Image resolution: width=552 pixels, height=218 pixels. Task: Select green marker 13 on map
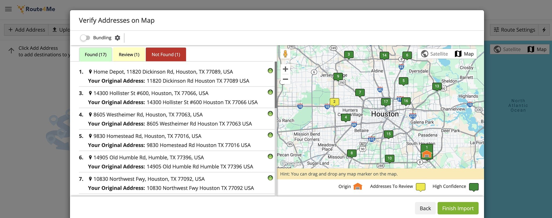(x=437, y=87)
